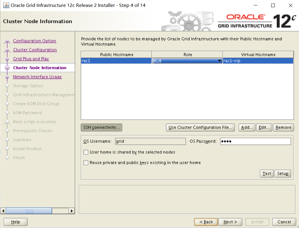The width and height of the screenshot is (299, 228).
Task: Select Cluster Node Information in the sidebar
Action: pos(40,68)
